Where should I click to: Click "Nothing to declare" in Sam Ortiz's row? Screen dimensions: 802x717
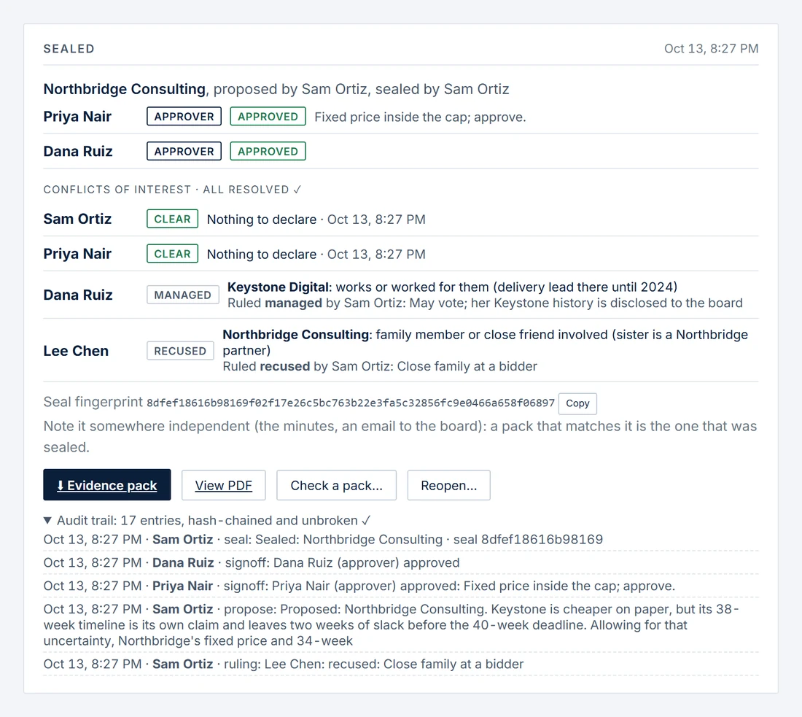pos(261,220)
